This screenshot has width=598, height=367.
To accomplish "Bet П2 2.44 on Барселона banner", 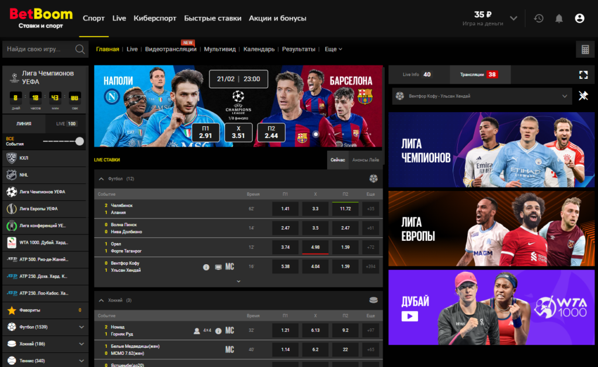I will tap(271, 133).
